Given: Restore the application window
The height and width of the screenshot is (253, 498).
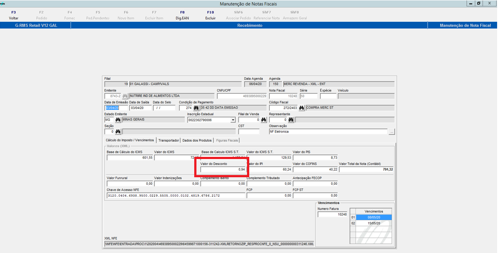Looking at the screenshot, I should [x=478, y=3].
